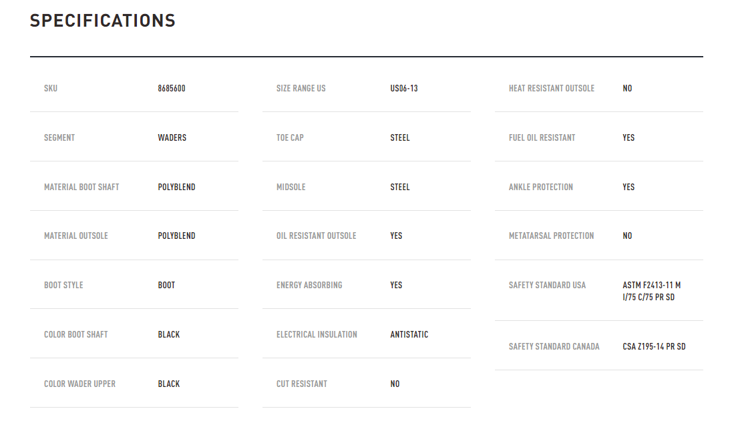The width and height of the screenshot is (740, 421).
Task: Click the size range value US06-13
Action: pos(404,88)
